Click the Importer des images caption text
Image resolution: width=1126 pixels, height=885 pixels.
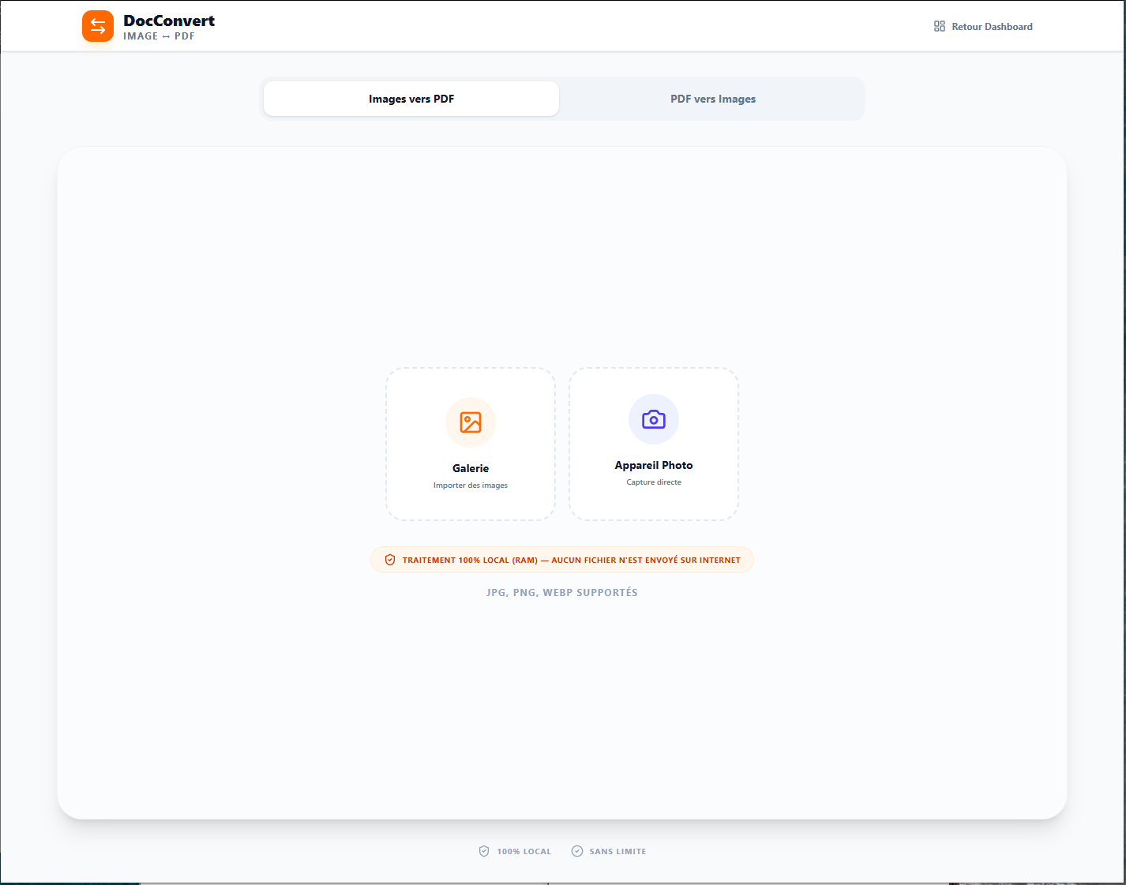[470, 485]
